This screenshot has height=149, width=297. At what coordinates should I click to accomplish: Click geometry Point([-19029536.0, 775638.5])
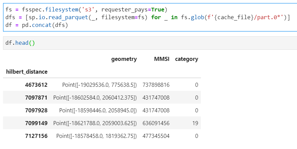click(x=99, y=85)
